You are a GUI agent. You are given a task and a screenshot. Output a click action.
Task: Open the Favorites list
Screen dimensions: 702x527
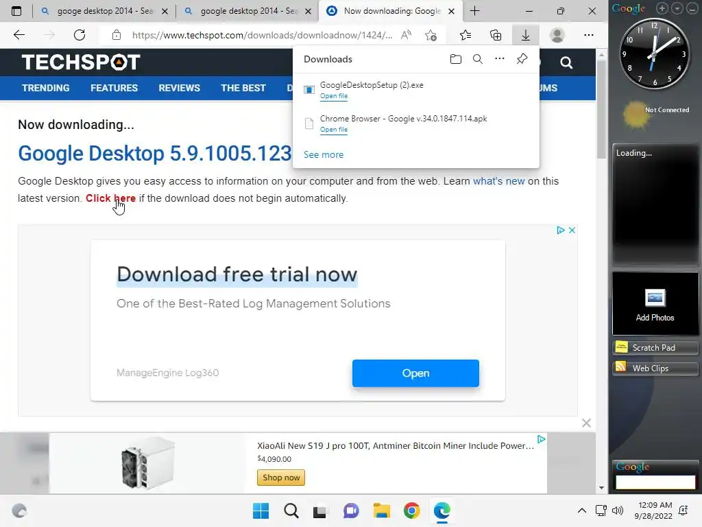coord(465,35)
